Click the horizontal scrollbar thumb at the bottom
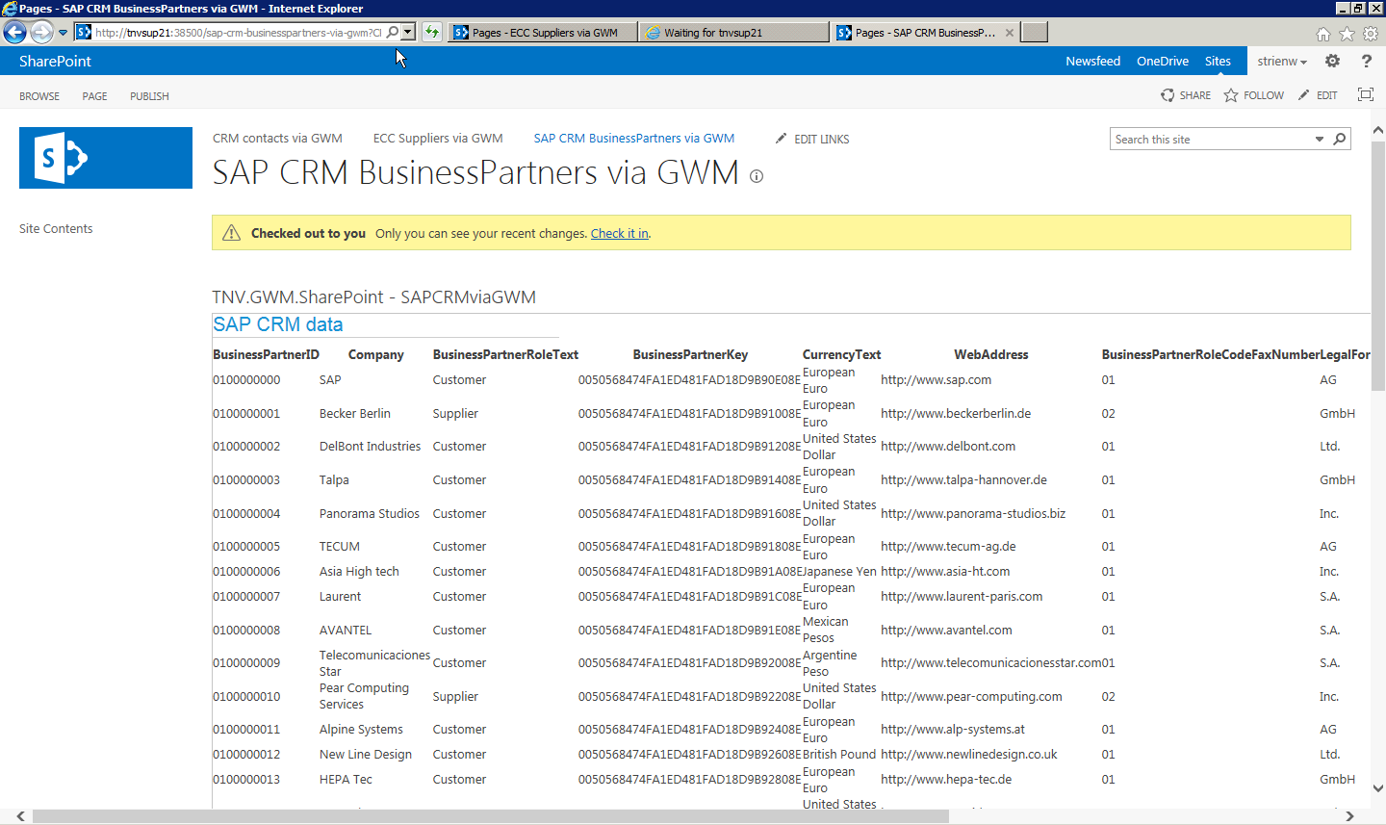The image size is (1386, 825). click(491, 816)
